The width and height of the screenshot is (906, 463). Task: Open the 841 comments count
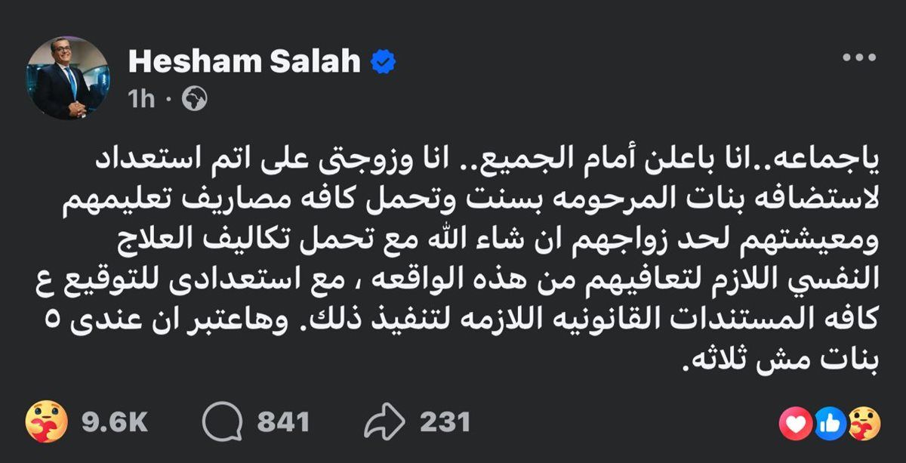click(283, 422)
